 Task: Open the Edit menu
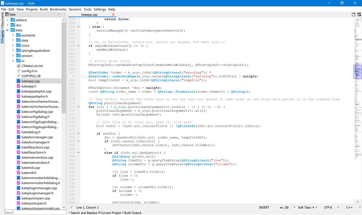(11, 9)
